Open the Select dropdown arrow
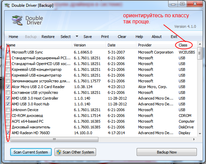 77,36
